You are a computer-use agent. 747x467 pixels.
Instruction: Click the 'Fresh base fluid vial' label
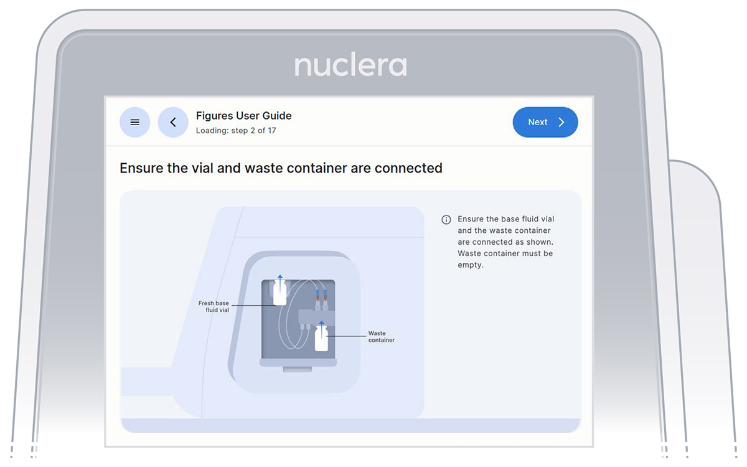click(x=214, y=306)
